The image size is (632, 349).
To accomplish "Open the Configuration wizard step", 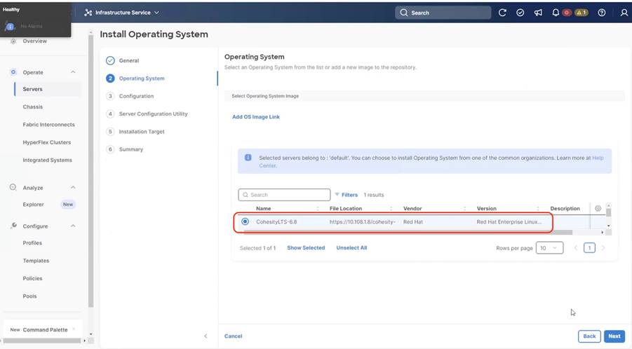I will [136, 96].
